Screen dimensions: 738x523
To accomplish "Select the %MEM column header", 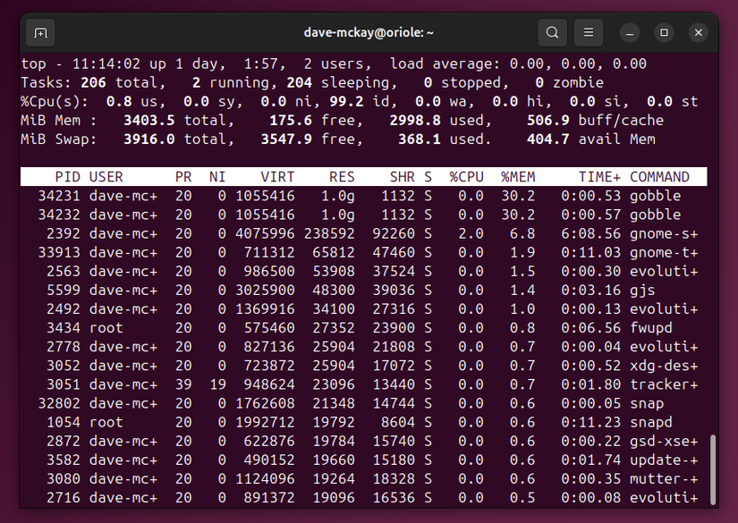I will (517, 176).
